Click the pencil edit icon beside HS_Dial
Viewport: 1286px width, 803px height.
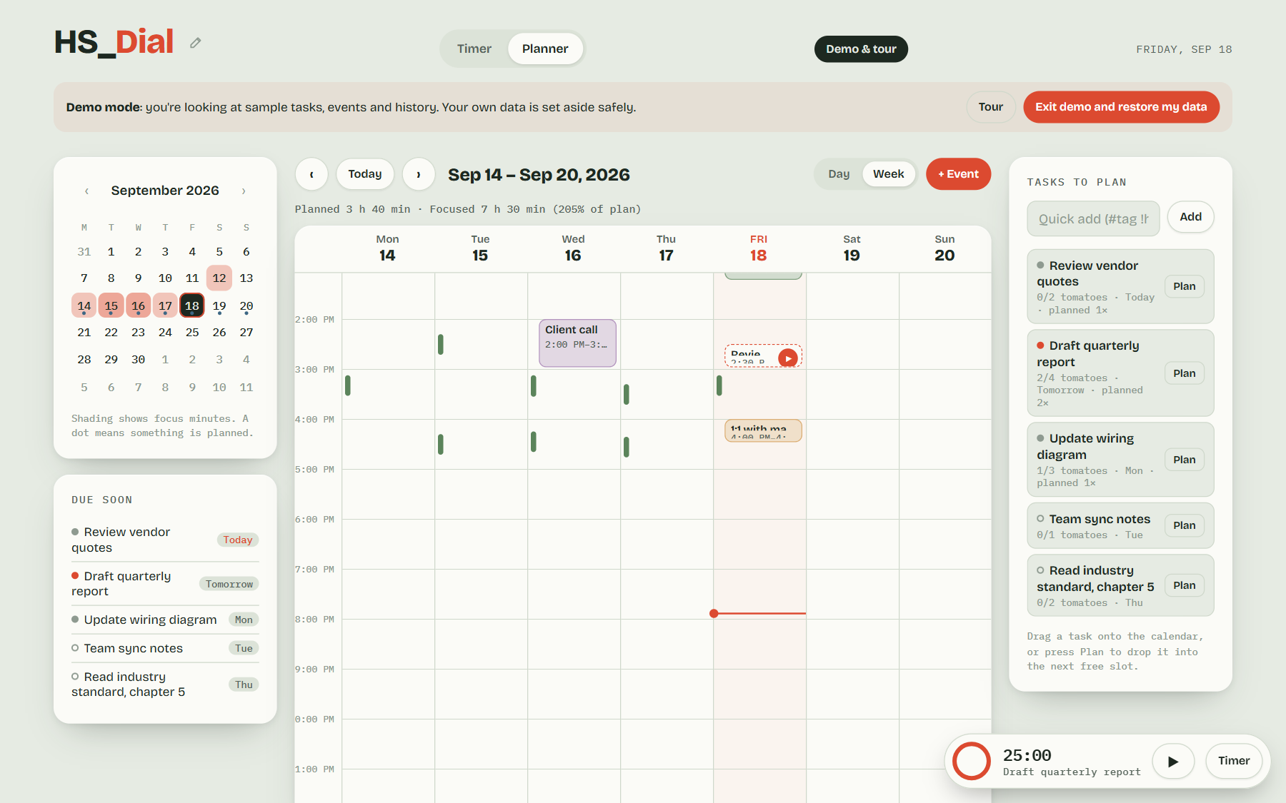(195, 43)
